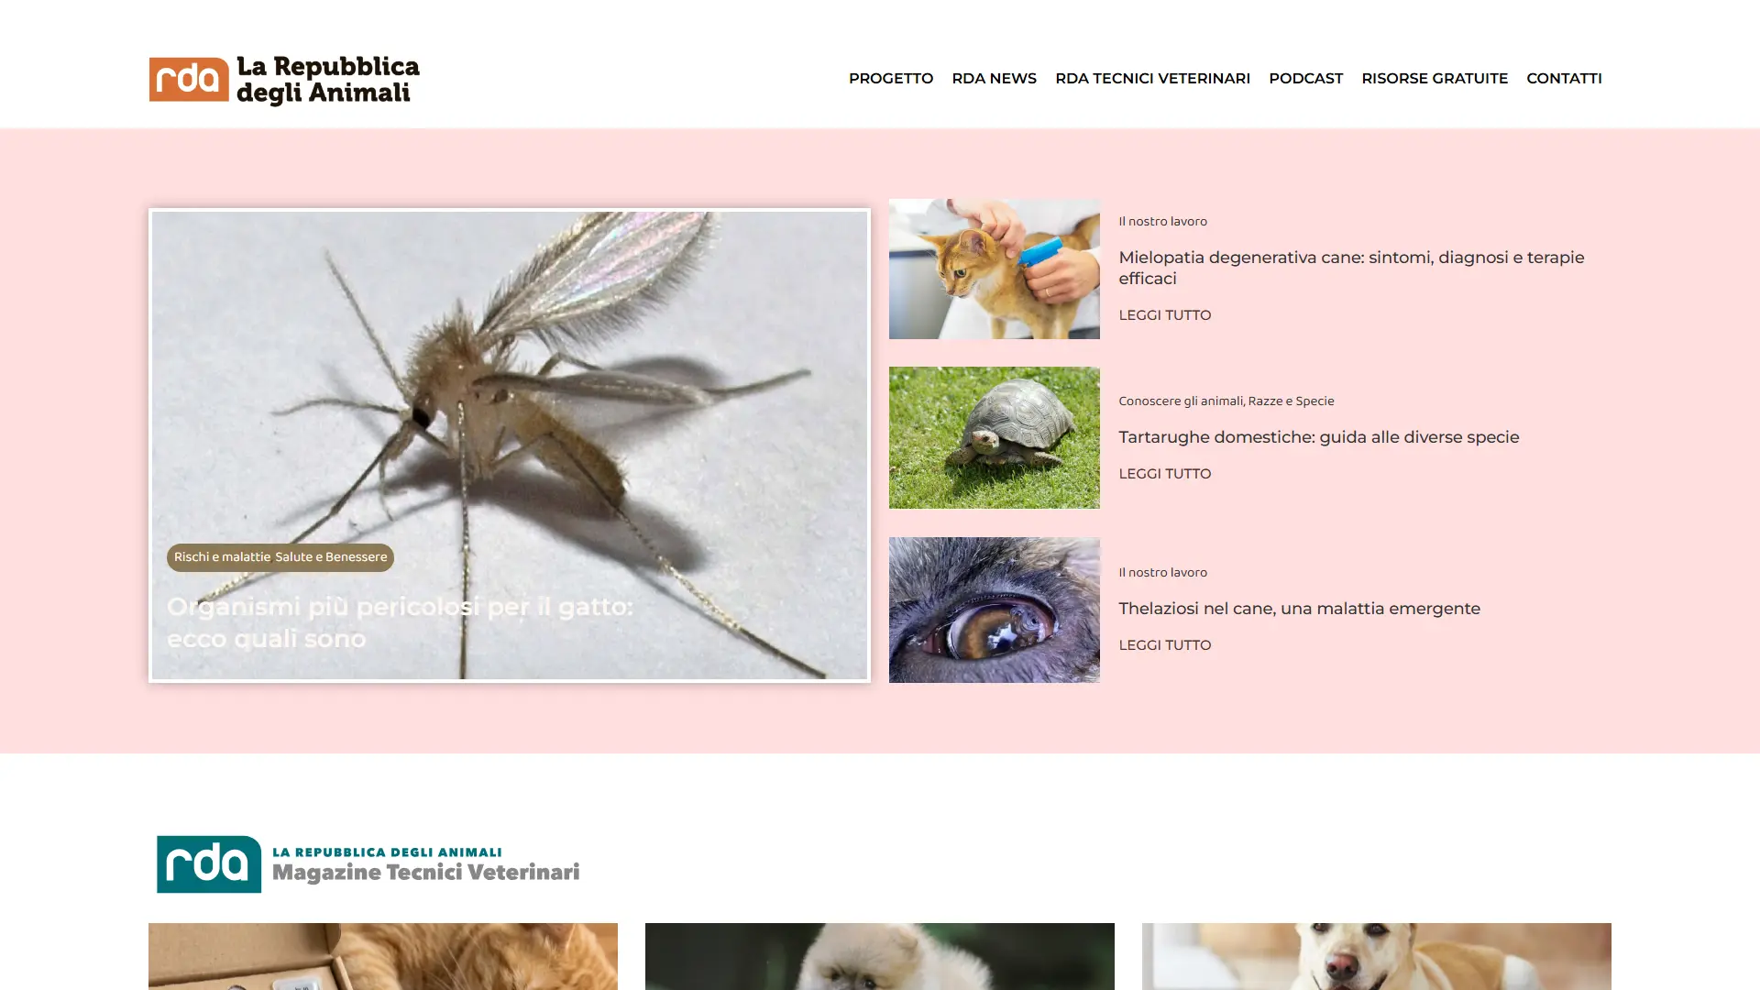The width and height of the screenshot is (1760, 990).
Task: Open 'Organismi più pericolosi per il gatto' headline
Action: [400, 622]
